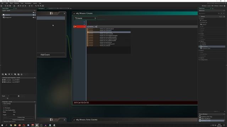The height and width of the screenshot is (127, 227).
Task: Click the delete layer icon
Action: point(22,74)
